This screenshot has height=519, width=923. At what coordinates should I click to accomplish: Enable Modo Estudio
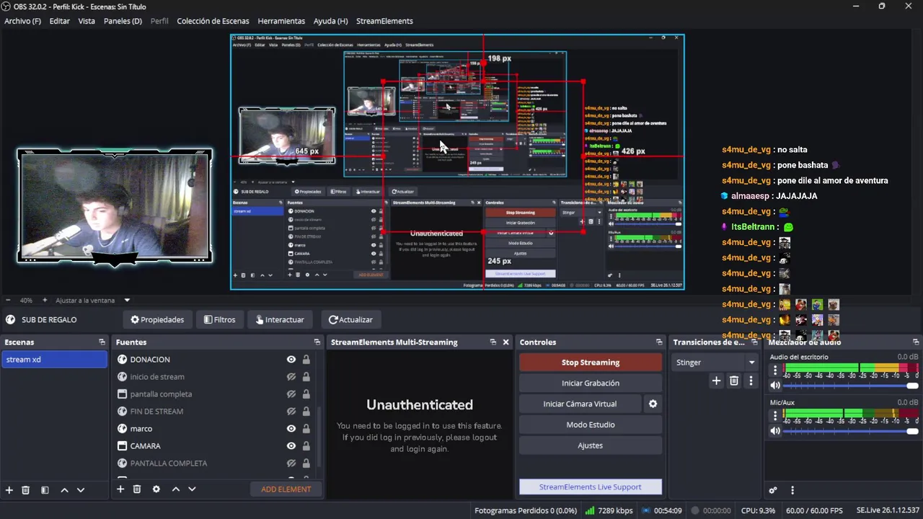[x=591, y=425]
